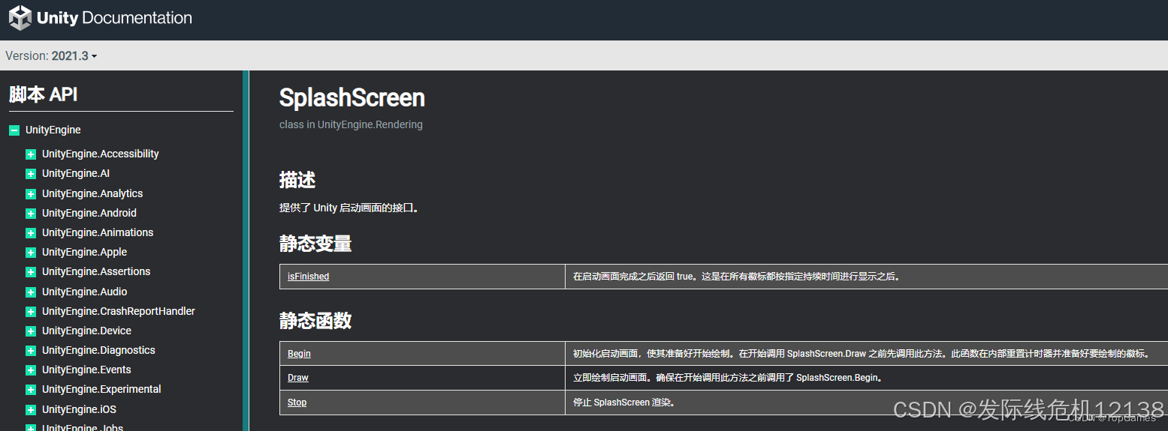
Task: Expand UnityEngine.Animations node
Action: [x=31, y=233]
